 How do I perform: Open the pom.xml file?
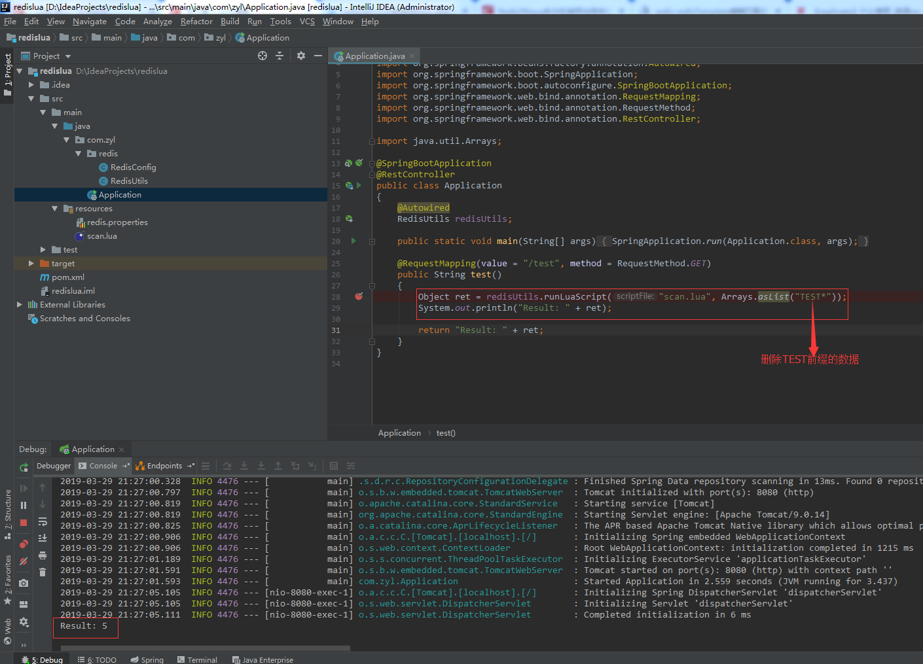click(x=67, y=277)
